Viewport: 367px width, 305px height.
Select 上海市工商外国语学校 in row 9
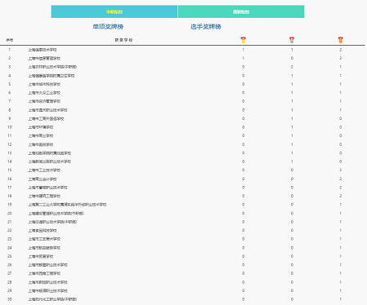click(x=46, y=119)
